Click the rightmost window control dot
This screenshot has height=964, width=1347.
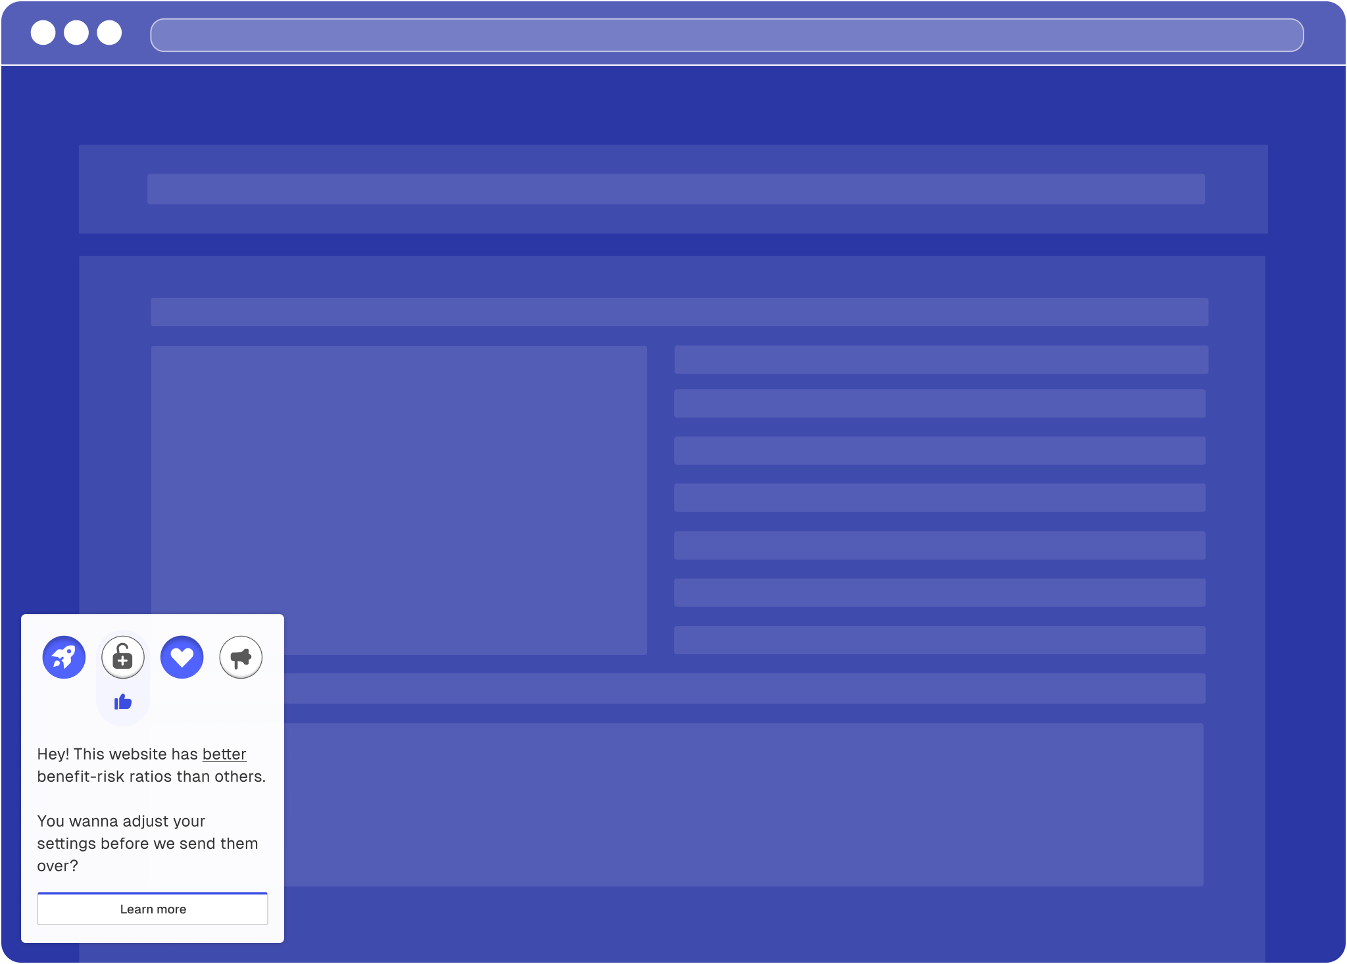click(x=109, y=33)
